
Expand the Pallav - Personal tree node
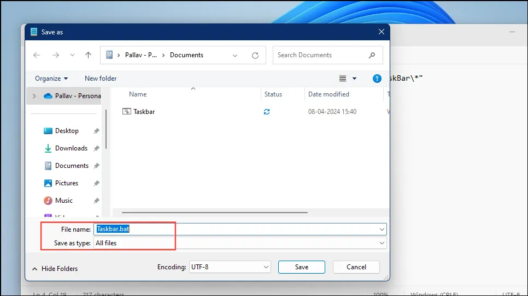[x=34, y=96]
